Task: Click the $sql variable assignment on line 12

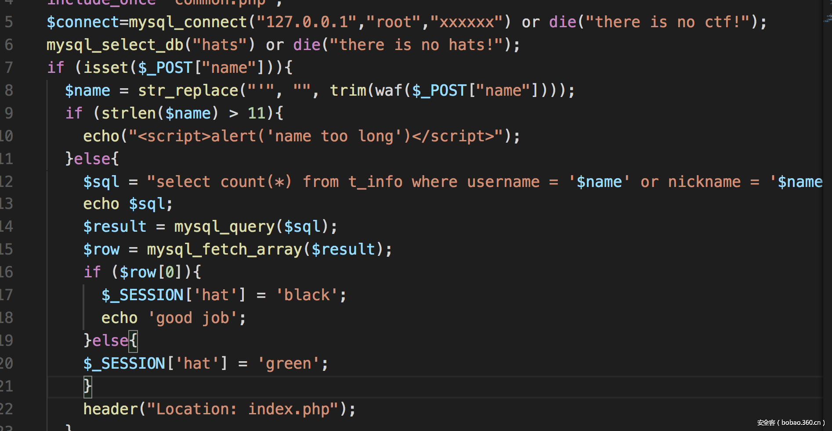Action: pos(101,182)
